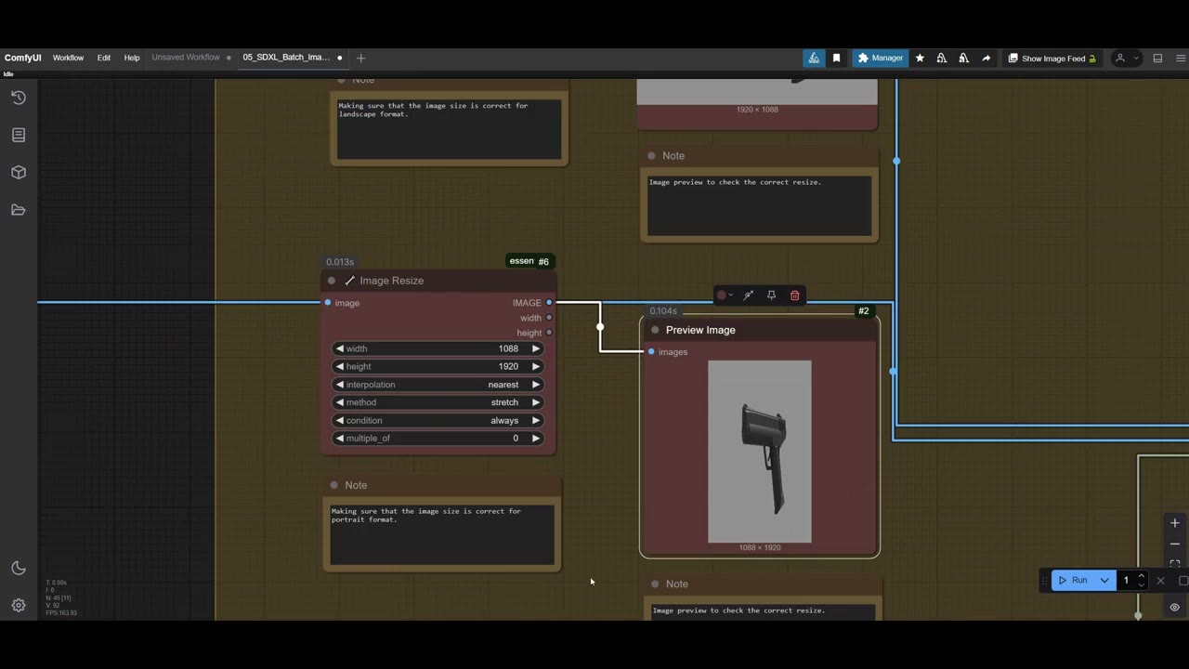
Task: Run the workflow
Action: pos(1073,581)
